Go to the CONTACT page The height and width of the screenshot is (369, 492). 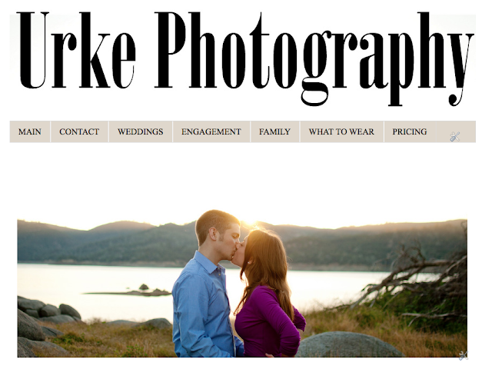pos(79,131)
